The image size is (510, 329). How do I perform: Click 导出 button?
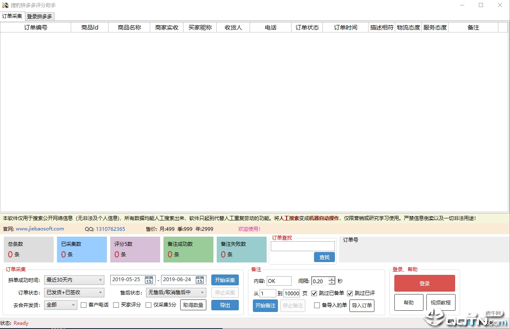tap(225, 305)
